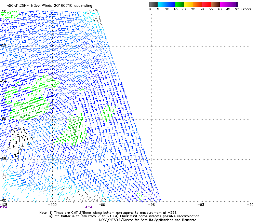Click the 'Data buffer is 22 hrs' note

coord(81,216)
